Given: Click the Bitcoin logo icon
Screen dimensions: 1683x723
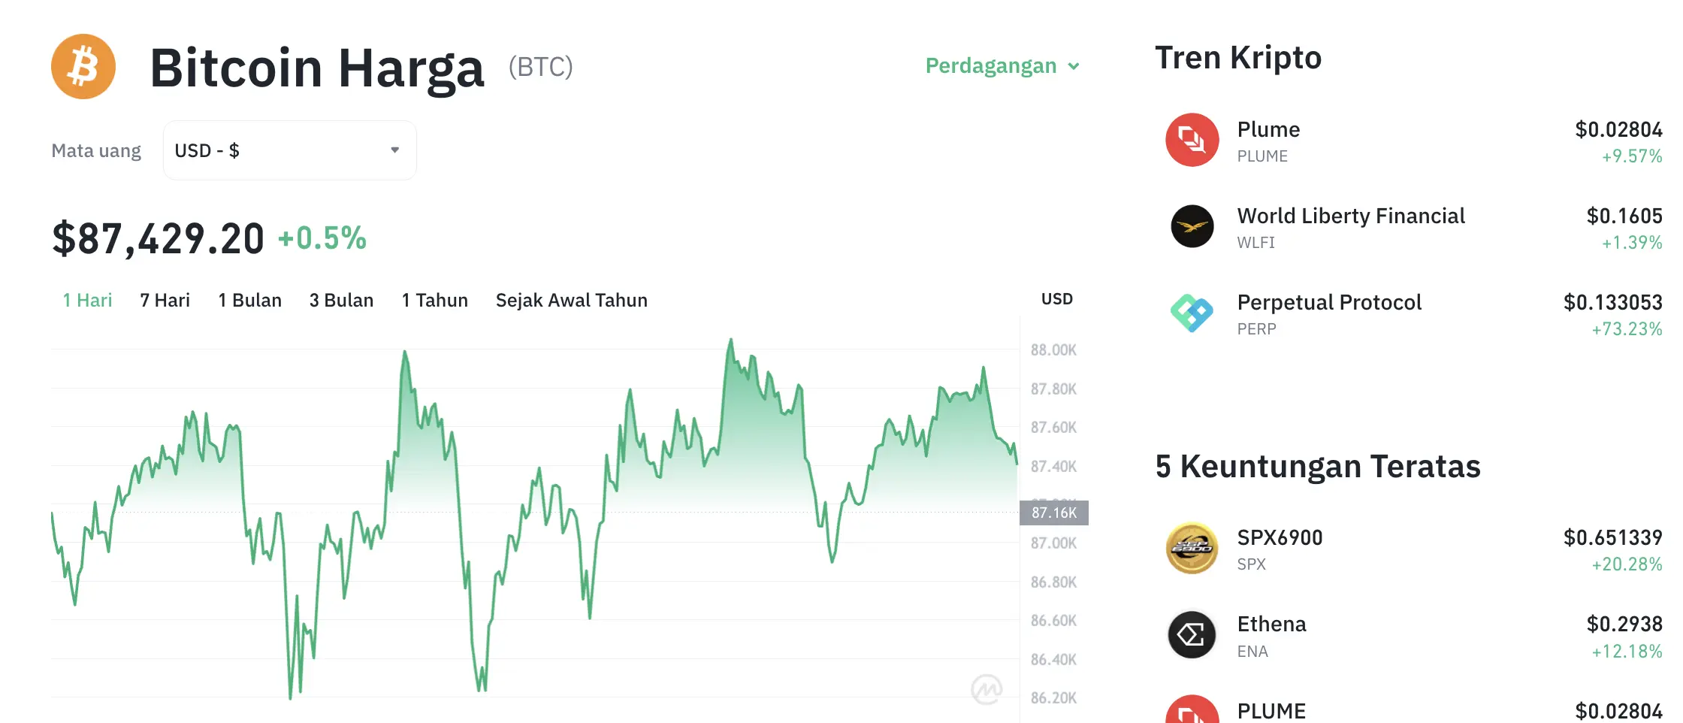Looking at the screenshot, I should [x=83, y=66].
